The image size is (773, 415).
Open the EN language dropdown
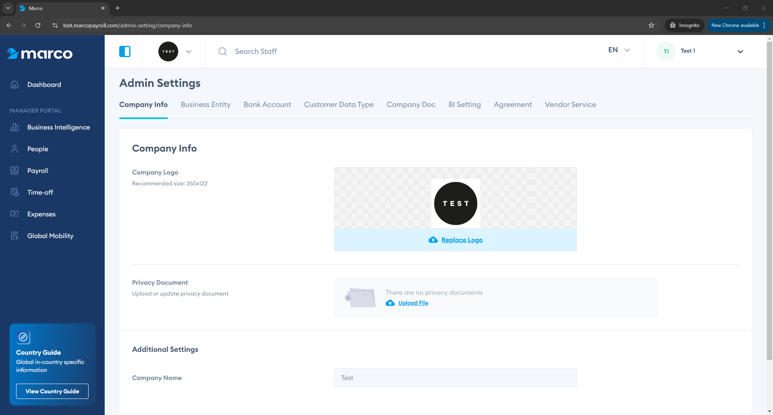pos(619,50)
